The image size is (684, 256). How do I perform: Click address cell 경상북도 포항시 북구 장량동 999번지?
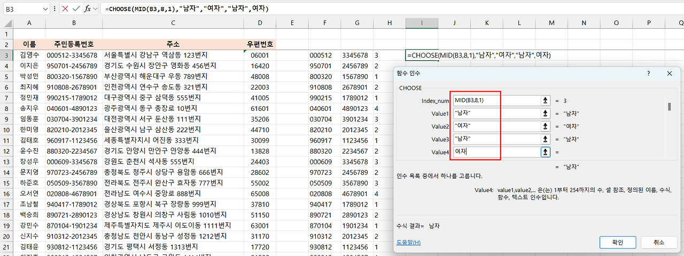tap(173, 205)
